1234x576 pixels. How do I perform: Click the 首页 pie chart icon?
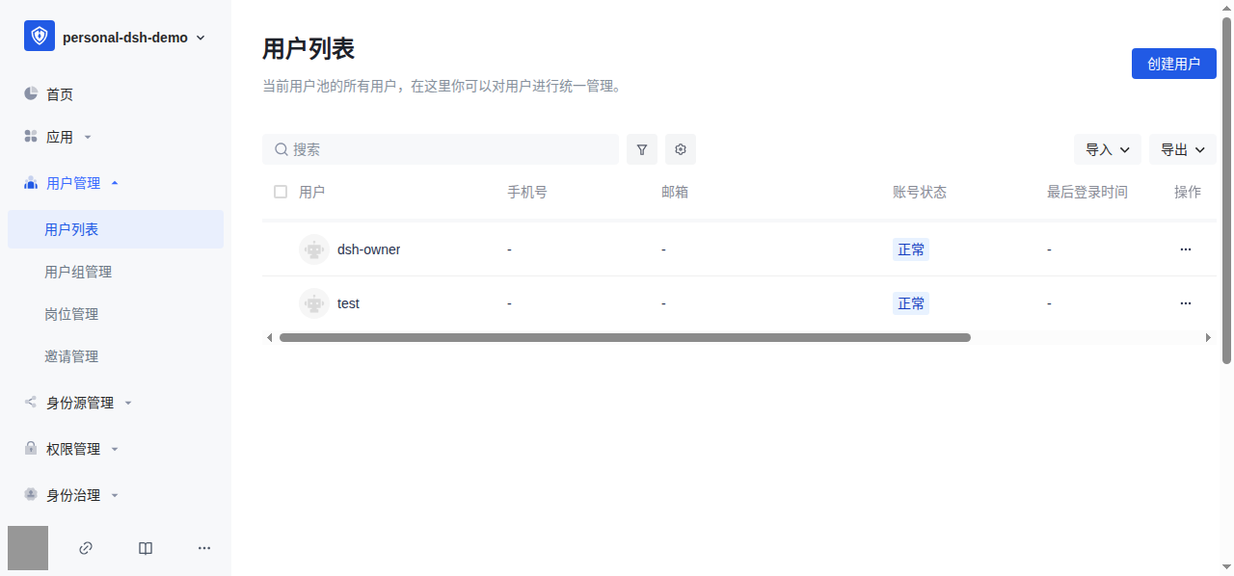[31, 93]
